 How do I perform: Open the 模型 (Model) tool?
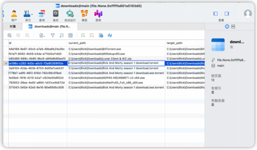(84, 16)
